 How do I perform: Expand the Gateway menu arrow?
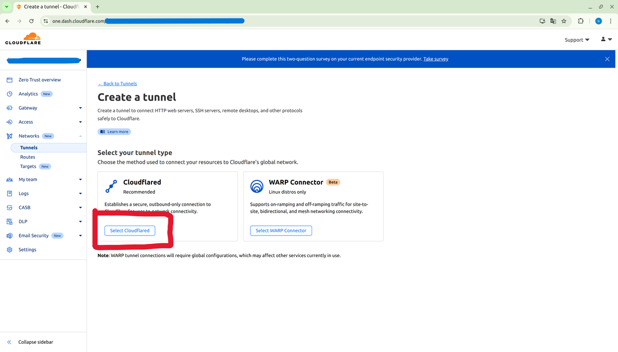click(80, 108)
